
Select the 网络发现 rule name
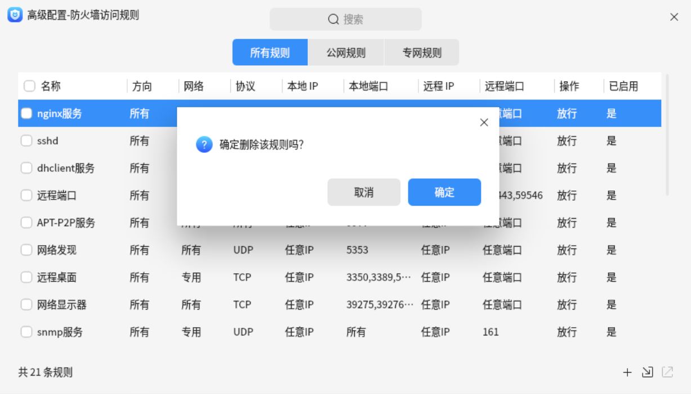(x=57, y=250)
